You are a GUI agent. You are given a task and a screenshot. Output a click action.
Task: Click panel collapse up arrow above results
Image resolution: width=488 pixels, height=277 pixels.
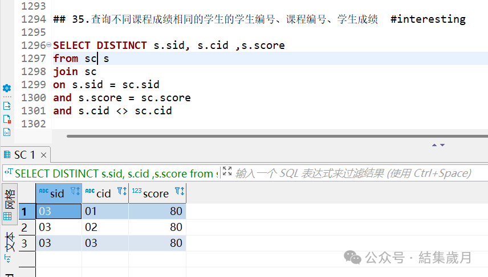click(x=434, y=145)
